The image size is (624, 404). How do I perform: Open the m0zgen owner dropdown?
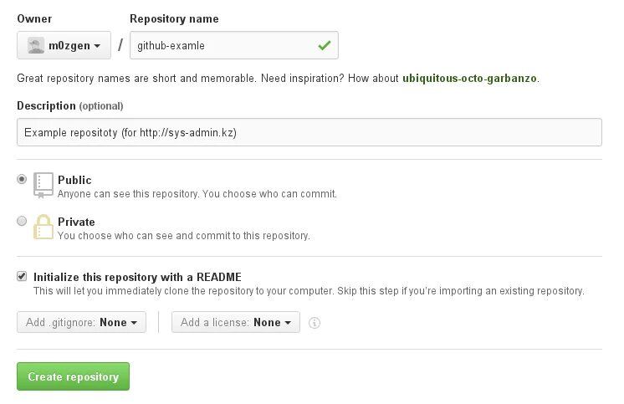pos(64,45)
